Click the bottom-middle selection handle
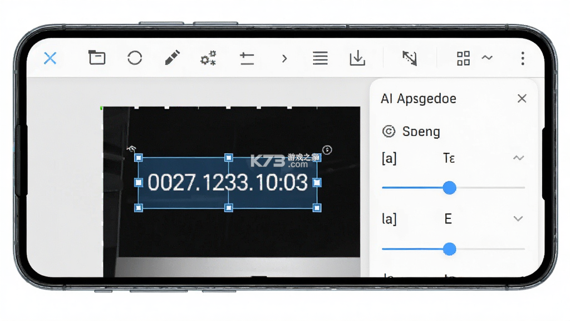Screen dimensions: 570x321 tap(228, 208)
